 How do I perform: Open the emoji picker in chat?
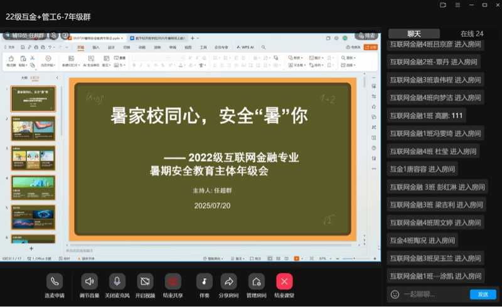395,294
